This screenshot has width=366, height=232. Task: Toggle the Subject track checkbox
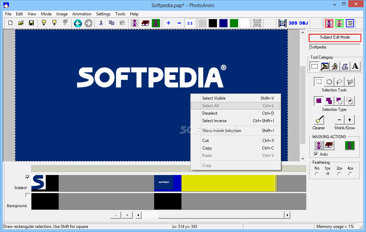pos(28,177)
